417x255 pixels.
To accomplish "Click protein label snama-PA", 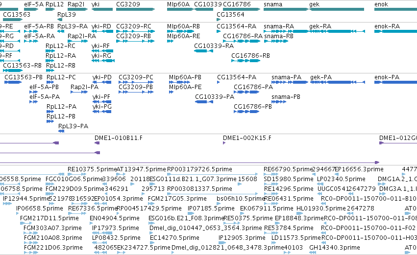I will (x=287, y=77).
